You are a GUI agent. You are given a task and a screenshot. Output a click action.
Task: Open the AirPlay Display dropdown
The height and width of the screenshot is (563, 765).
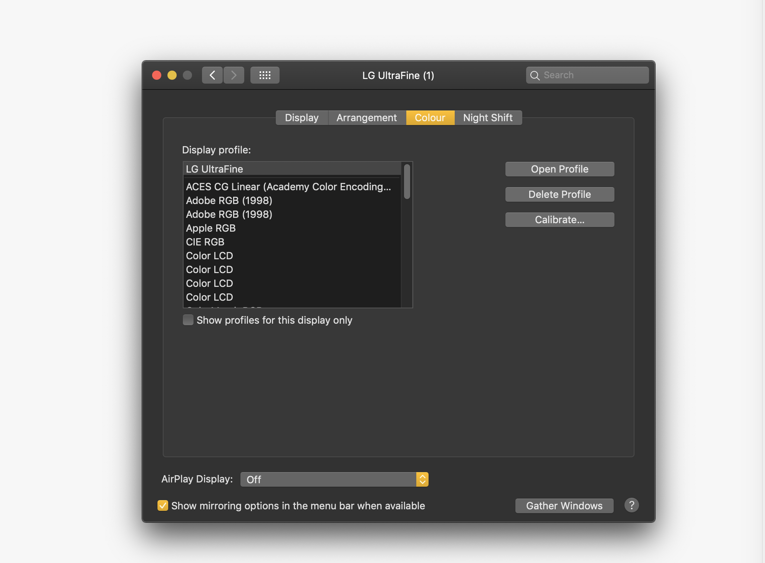pos(329,479)
